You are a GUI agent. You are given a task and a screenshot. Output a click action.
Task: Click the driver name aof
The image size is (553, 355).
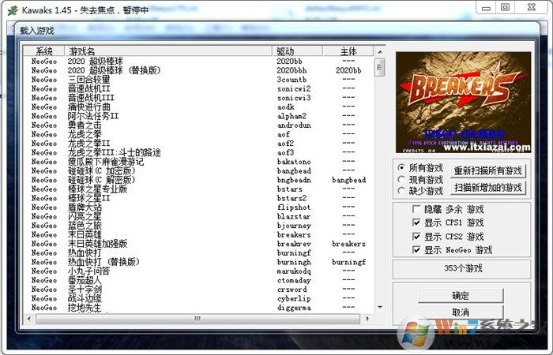[283, 135]
